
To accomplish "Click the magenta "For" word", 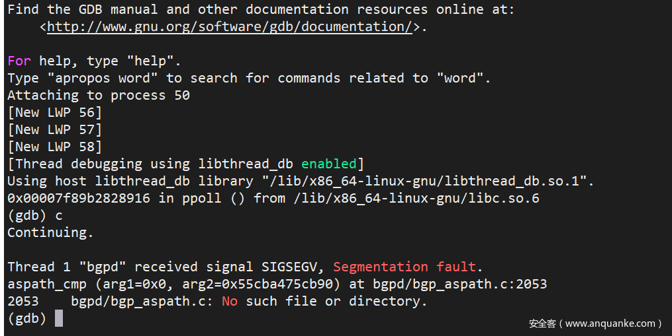I will [19, 61].
